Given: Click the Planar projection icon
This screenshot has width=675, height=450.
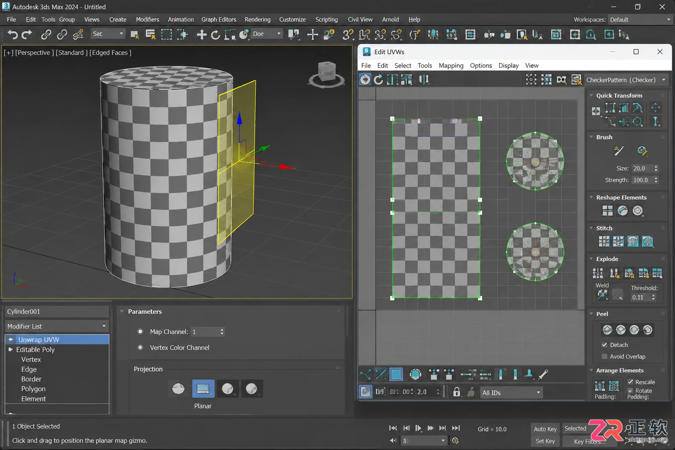Looking at the screenshot, I should pos(203,389).
